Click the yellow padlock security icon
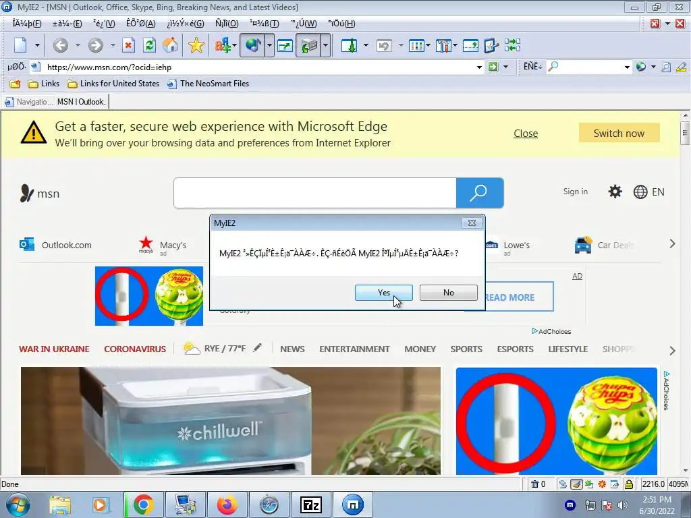The image size is (691, 518). (629, 484)
